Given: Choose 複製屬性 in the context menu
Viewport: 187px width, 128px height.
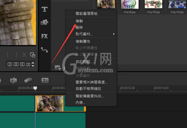Looking at the screenshot, I should coord(91,42).
